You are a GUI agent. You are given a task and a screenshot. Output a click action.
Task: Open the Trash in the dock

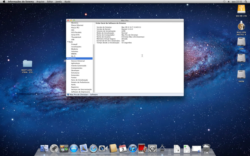click(x=206, y=148)
